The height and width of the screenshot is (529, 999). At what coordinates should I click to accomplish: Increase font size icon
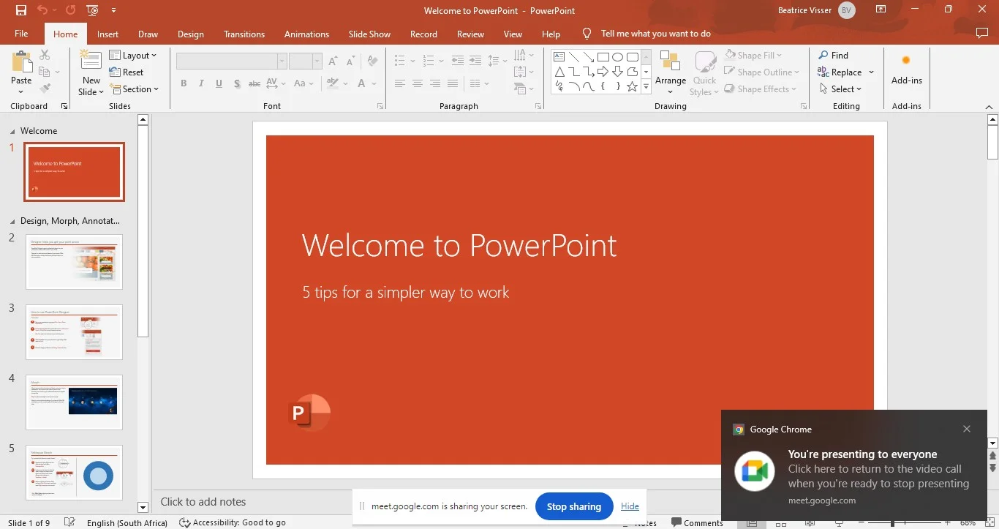[x=333, y=61]
